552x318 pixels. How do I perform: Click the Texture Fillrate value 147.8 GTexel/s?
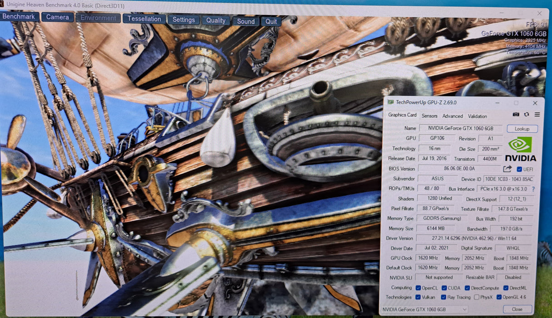pyautogui.click(x=513, y=209)
